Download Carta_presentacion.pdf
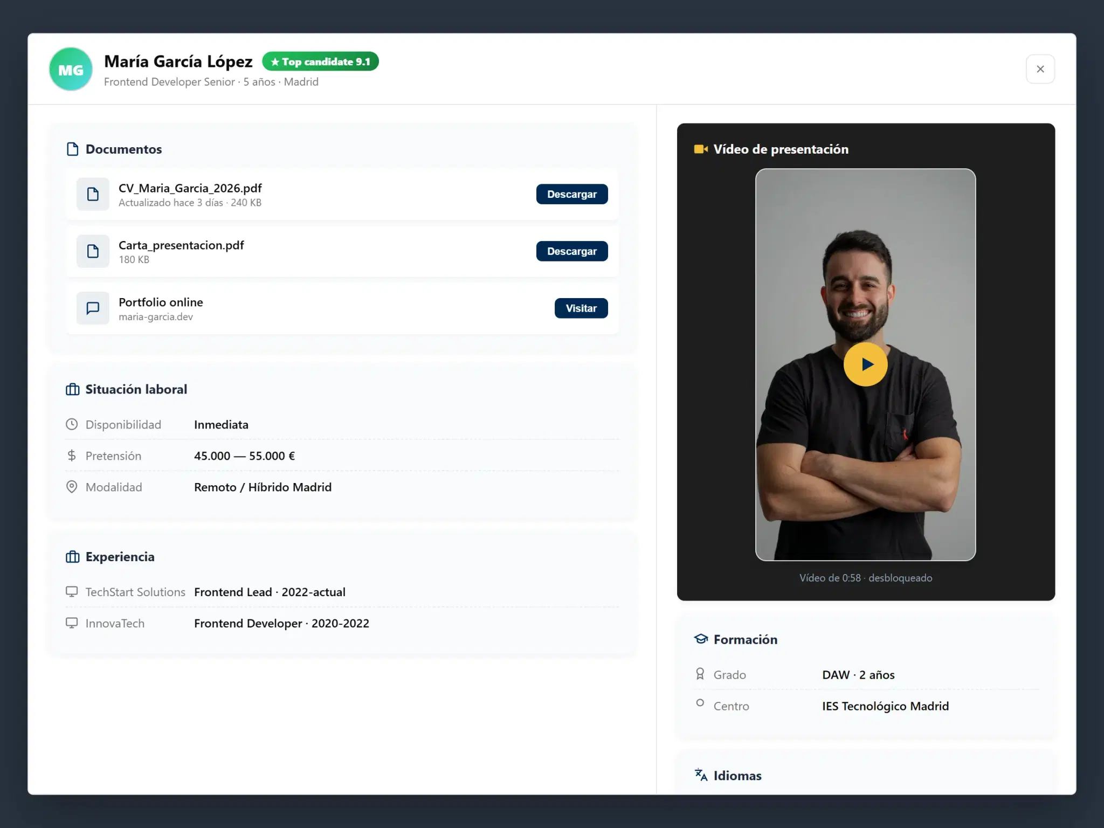Image resolution: width=1104 pixels, height=828 pixels. (x=572, y=251)
